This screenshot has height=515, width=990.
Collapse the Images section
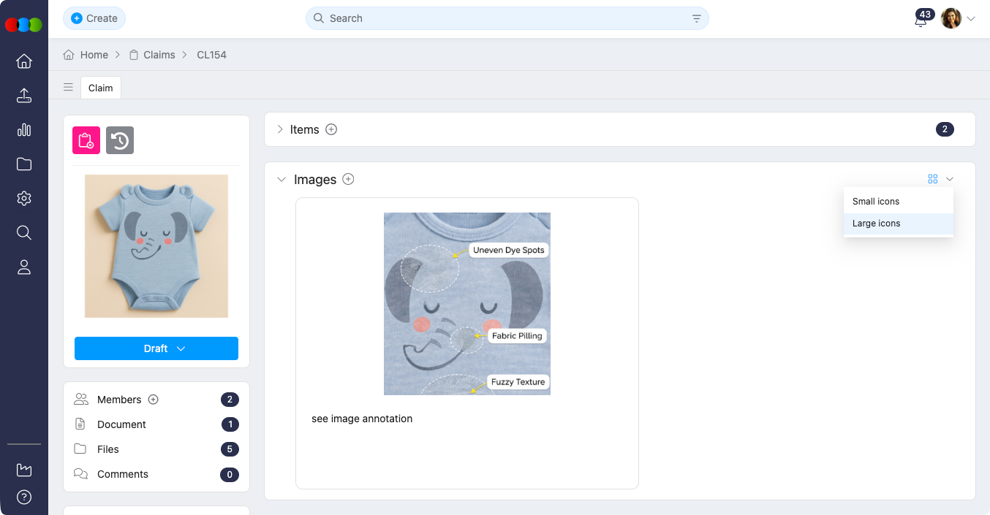[281, 180]
